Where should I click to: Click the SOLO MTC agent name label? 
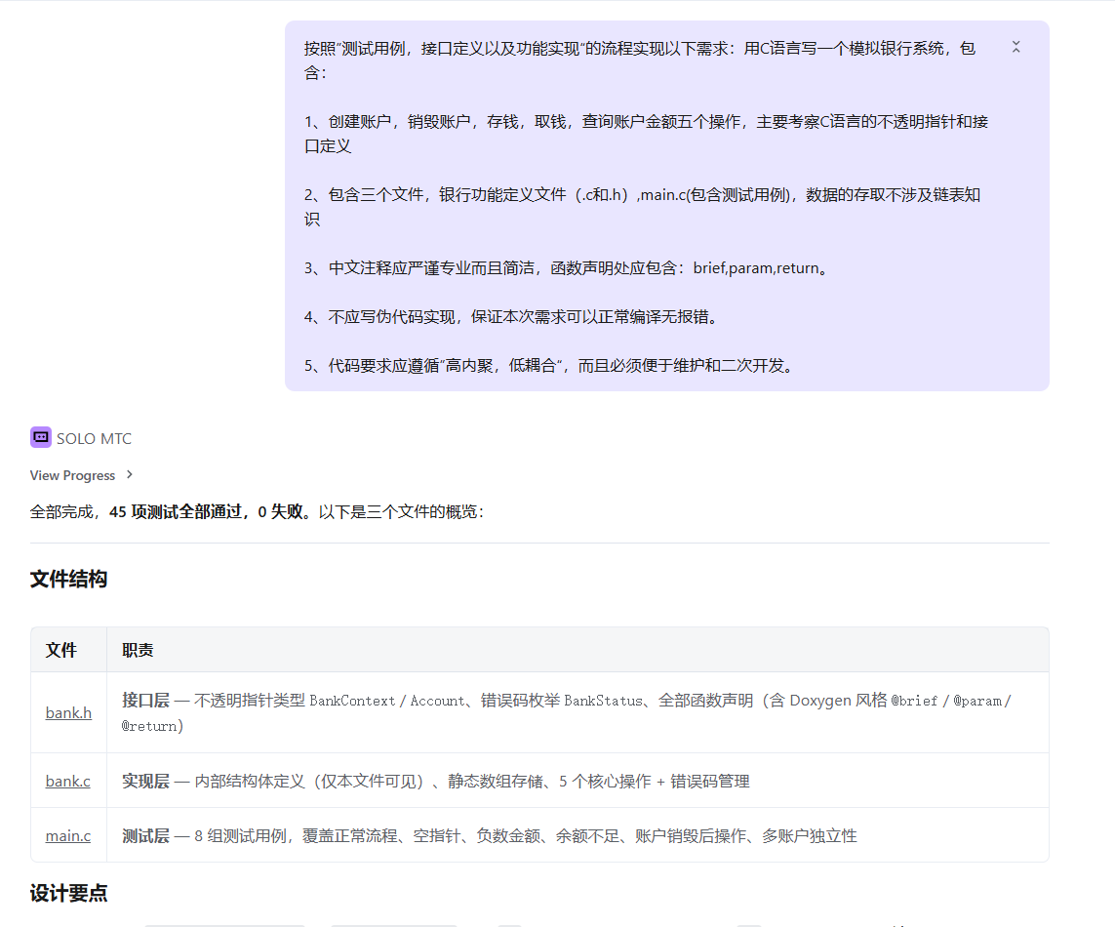pos(94,439)
